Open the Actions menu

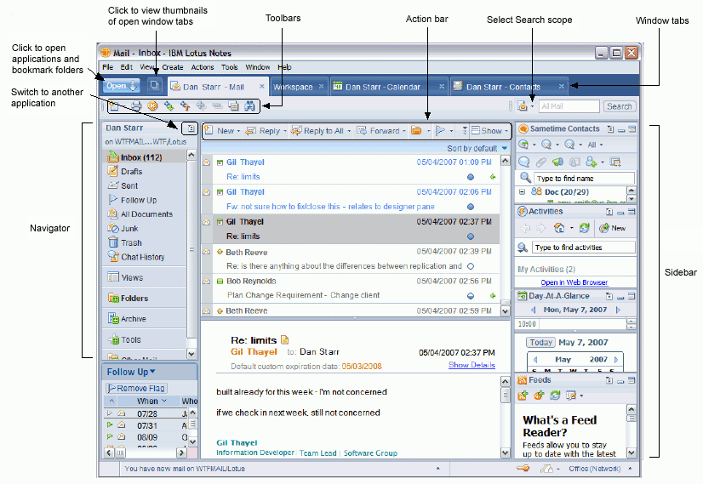tap(203, 67)
